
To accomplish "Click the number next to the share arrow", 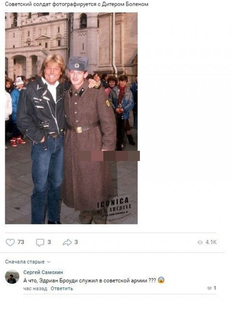I will pyautogui.click(x=76, y=242).
